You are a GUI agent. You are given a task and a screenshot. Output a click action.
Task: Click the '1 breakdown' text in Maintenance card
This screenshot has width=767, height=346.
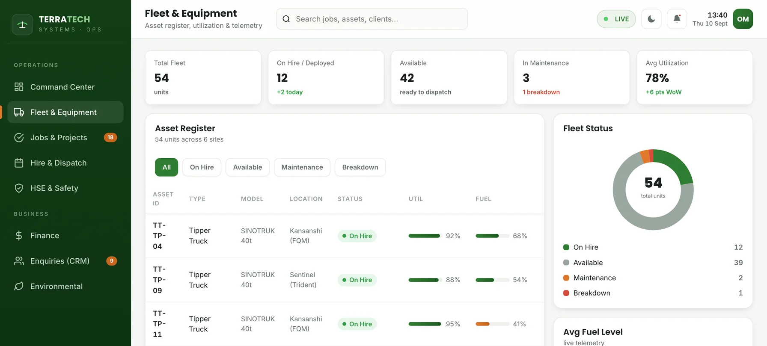pos(541,92)
